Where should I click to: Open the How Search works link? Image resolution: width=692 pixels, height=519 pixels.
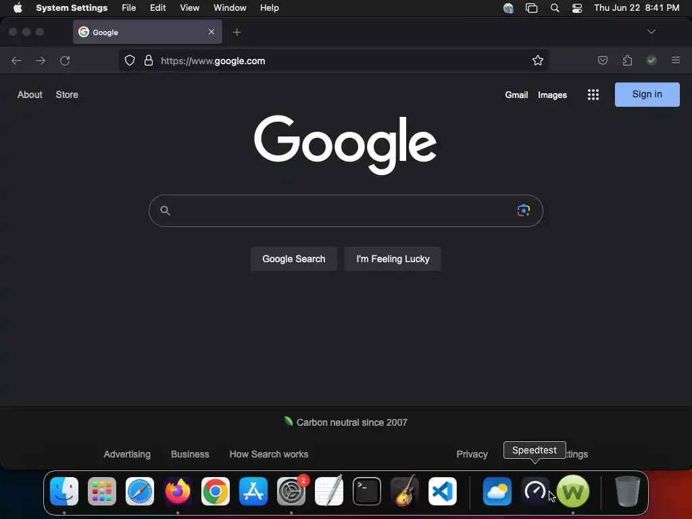click(x=269, y=454)
